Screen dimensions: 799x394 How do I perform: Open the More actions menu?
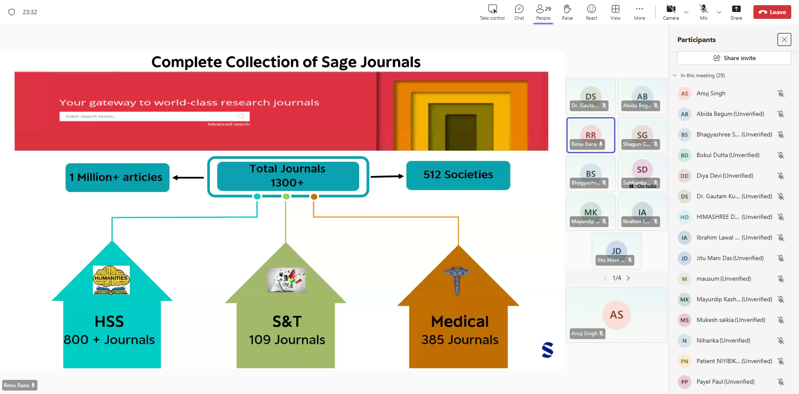639,9
